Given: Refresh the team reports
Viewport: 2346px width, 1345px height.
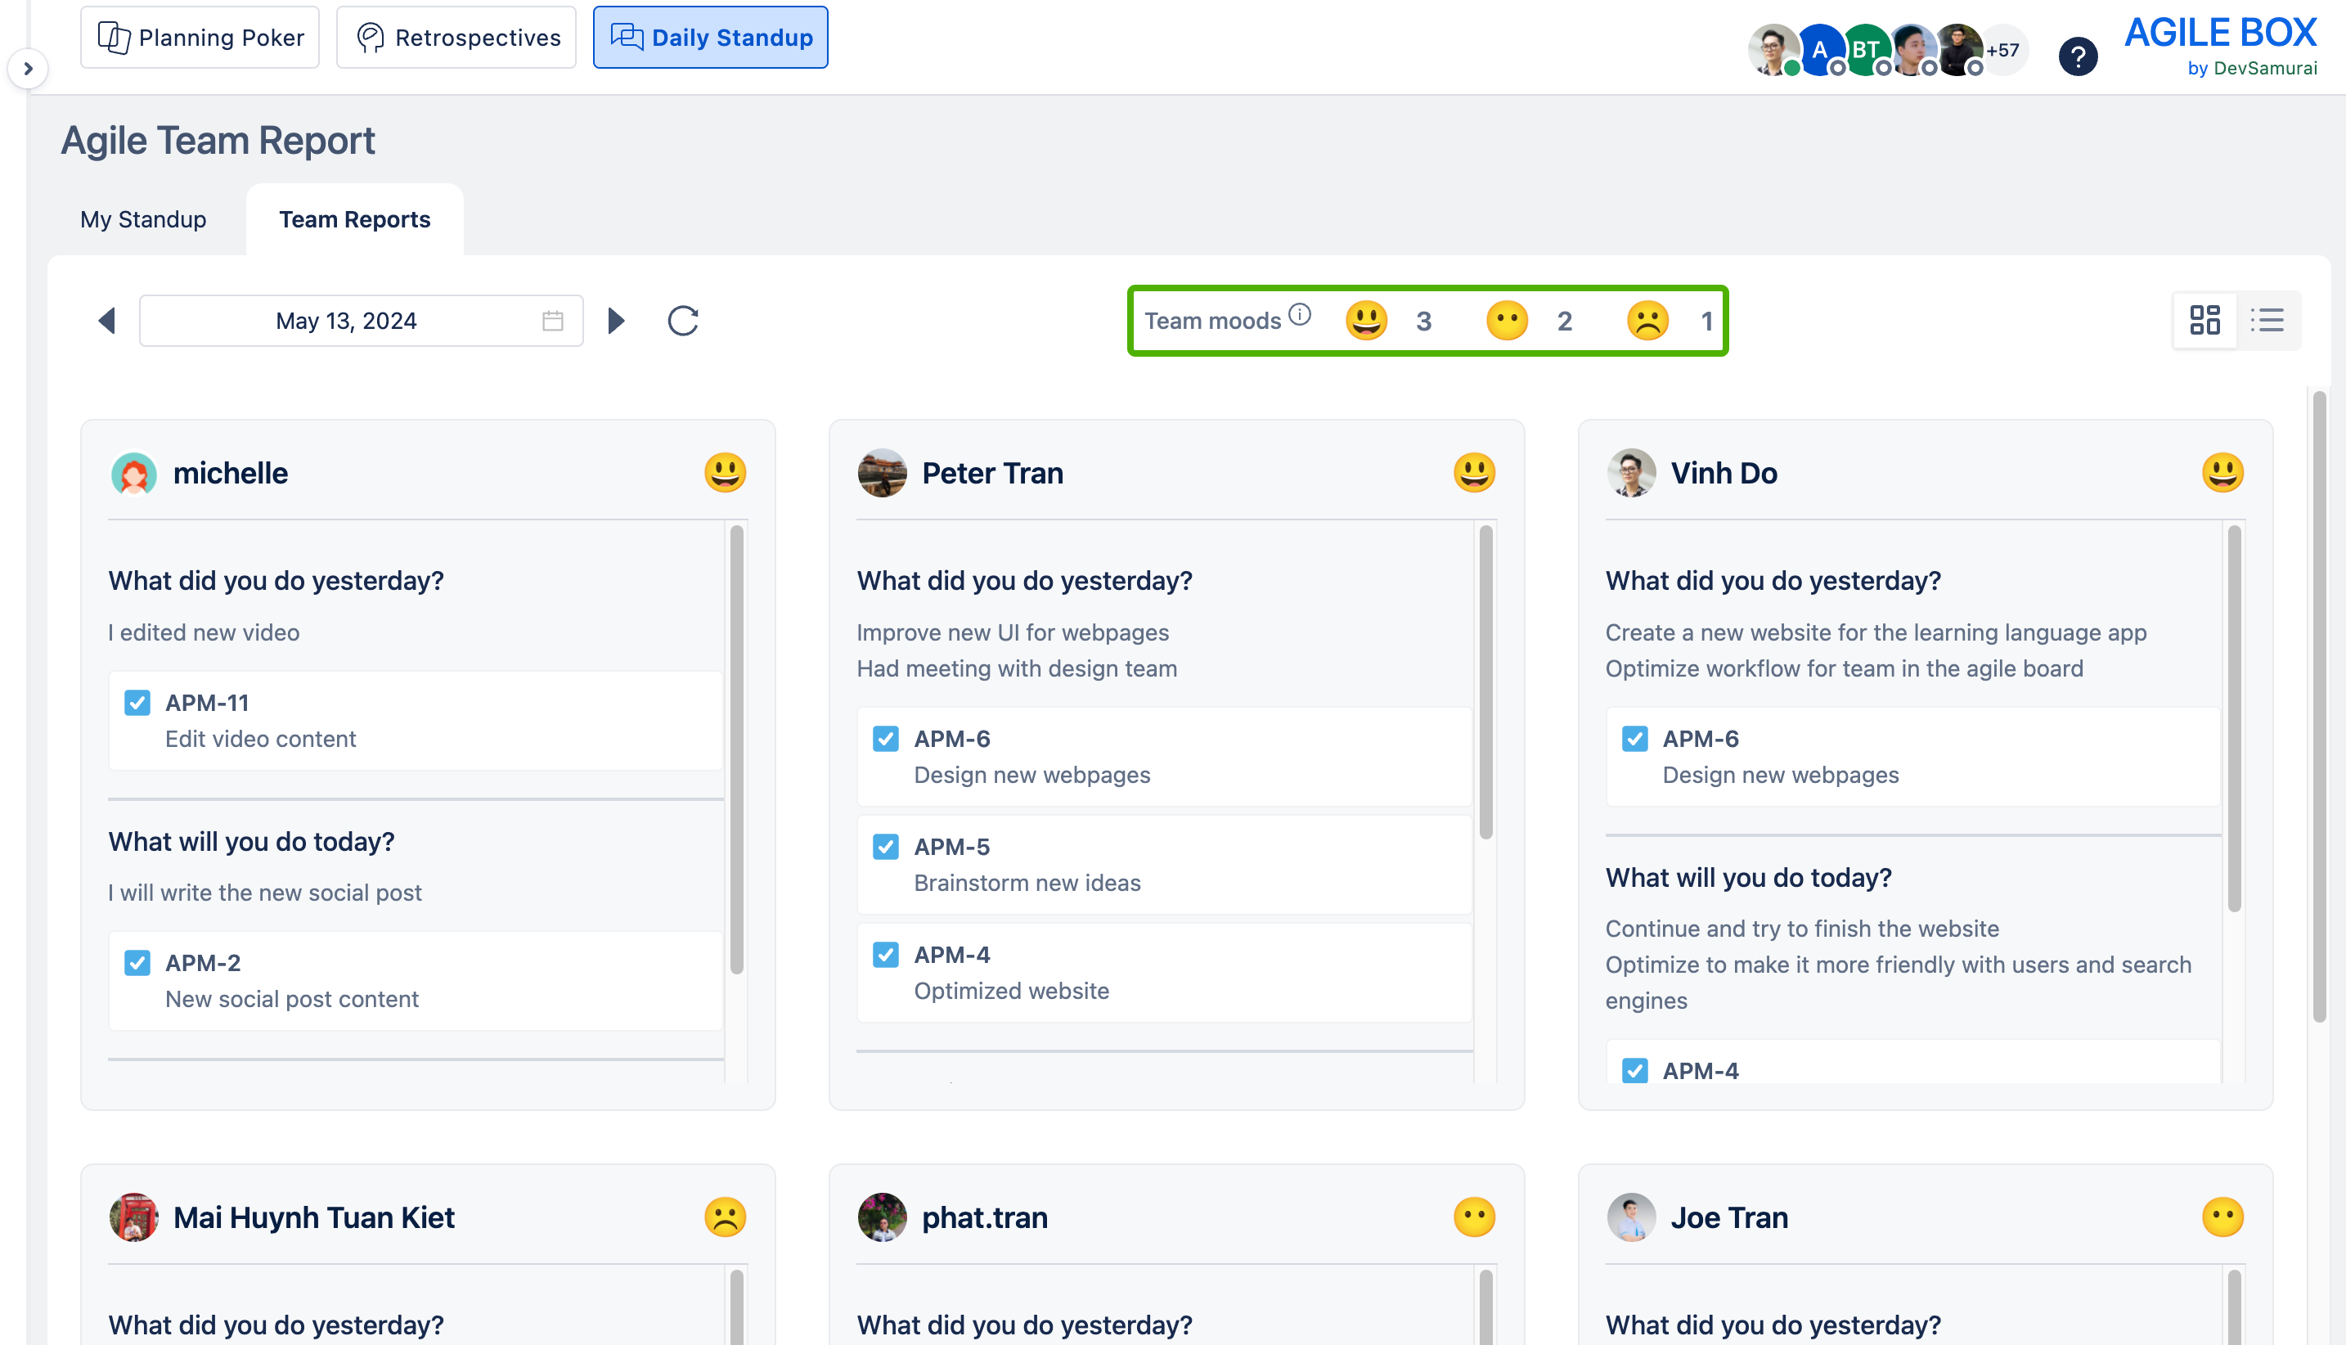Looking at the screenshot, I should 682,321.
